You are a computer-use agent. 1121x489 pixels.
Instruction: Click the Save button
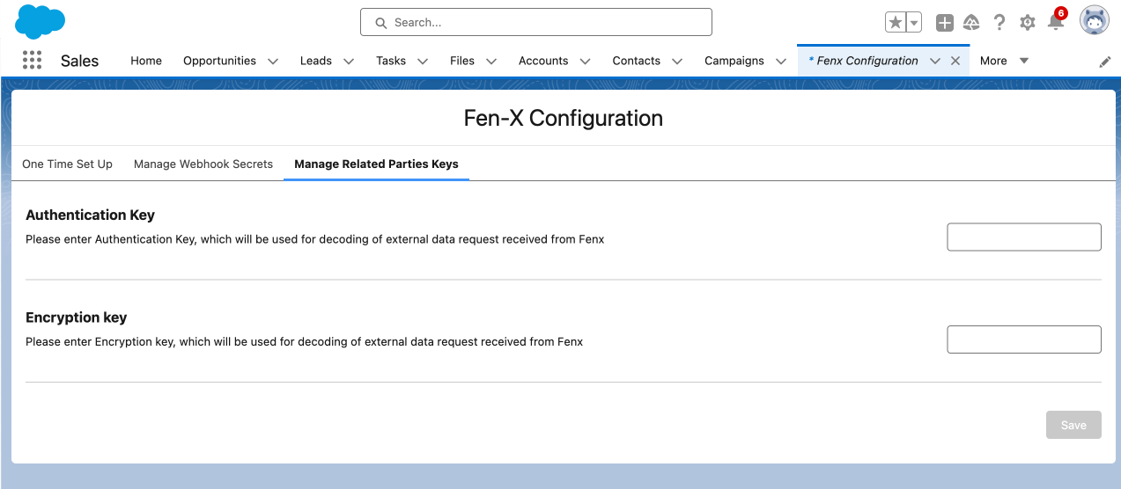[x=1073, y=425]
